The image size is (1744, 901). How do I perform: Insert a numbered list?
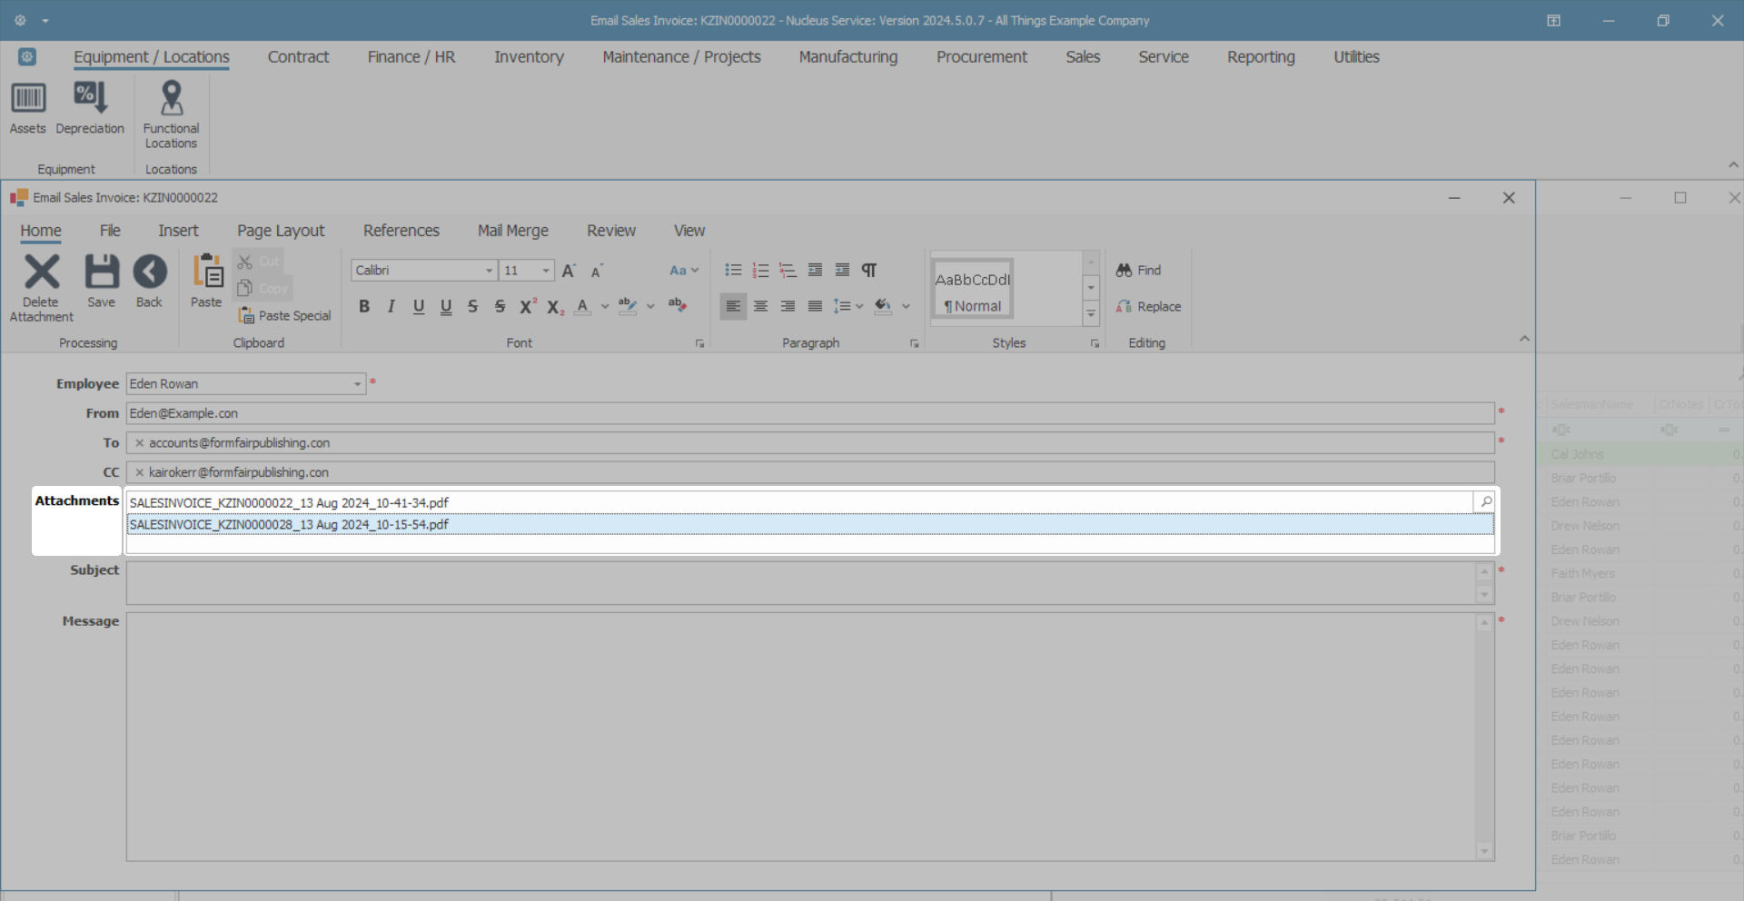pos(760,271)
